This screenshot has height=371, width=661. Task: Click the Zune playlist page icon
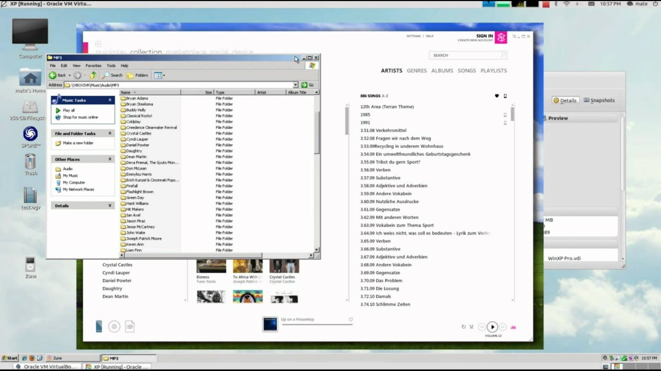point(130,326)
